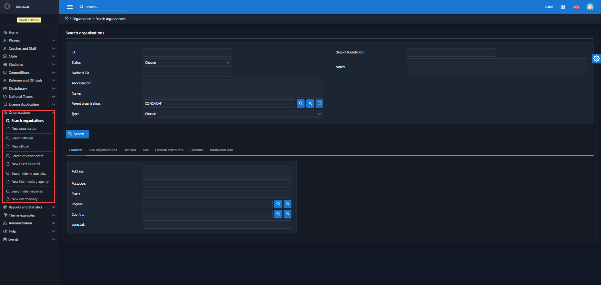The image size is (601, 285).
Task: Open the Status dropdown
Action: point(187,62)
